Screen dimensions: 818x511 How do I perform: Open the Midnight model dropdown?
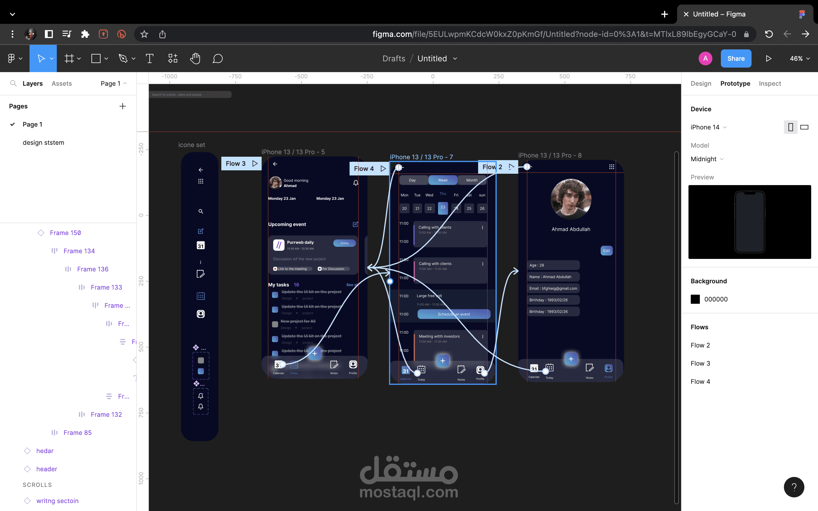click(x=707, y=159)
